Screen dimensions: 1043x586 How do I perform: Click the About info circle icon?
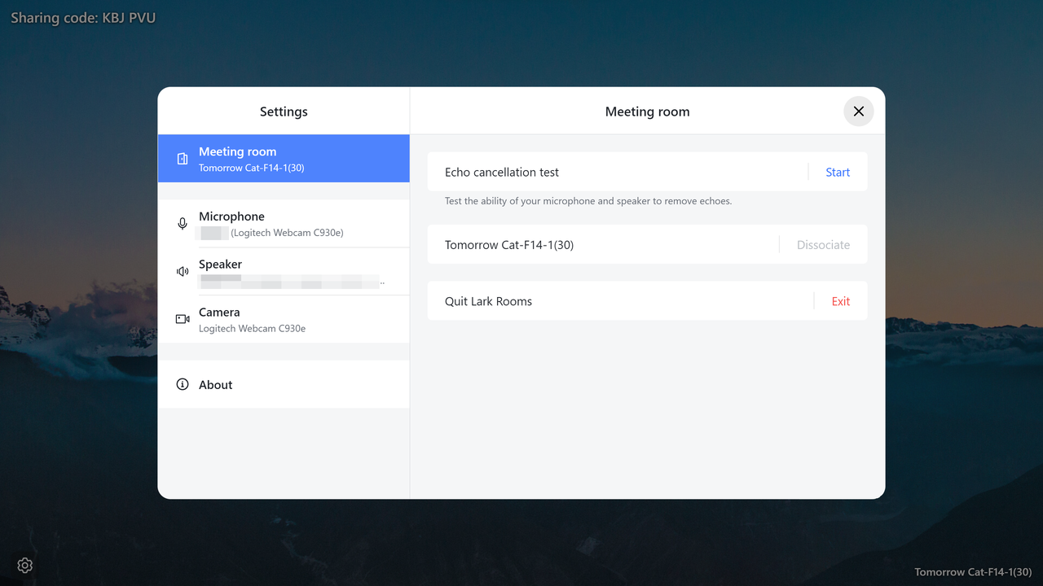[183, 384]
